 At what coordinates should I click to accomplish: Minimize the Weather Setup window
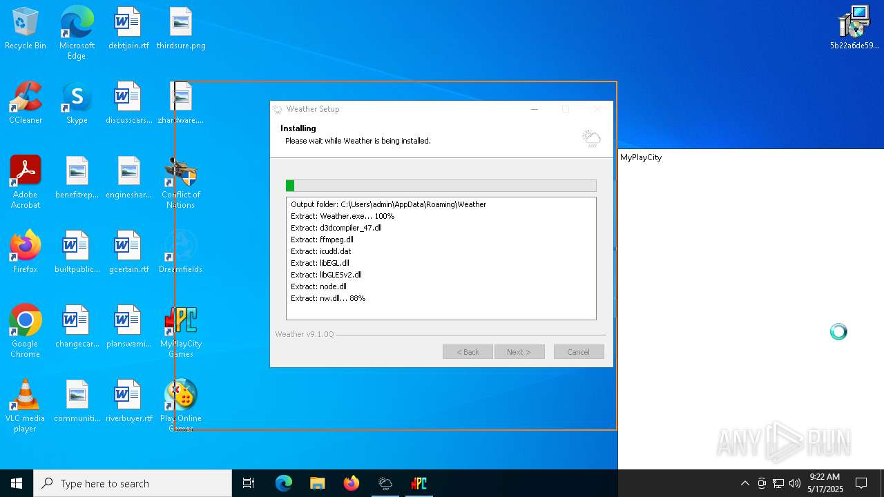(535, 109)
